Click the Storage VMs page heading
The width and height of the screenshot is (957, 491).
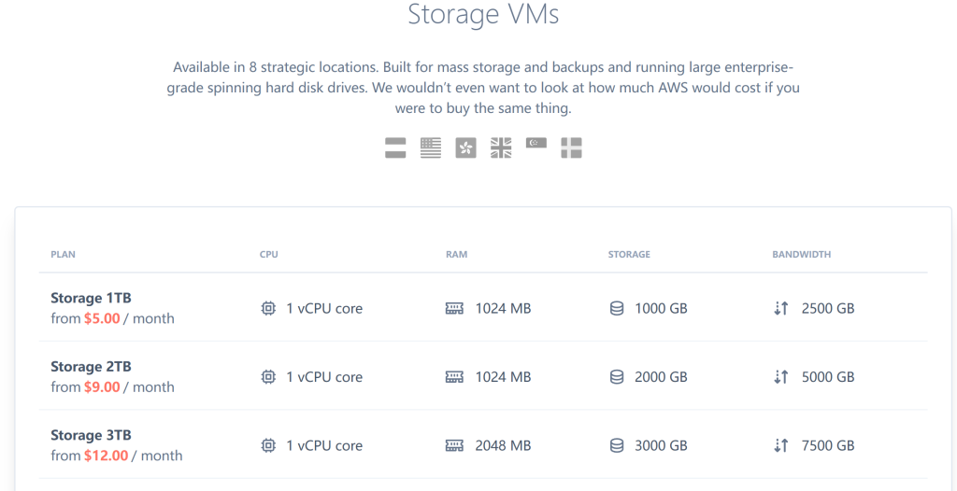click(483, 15)
